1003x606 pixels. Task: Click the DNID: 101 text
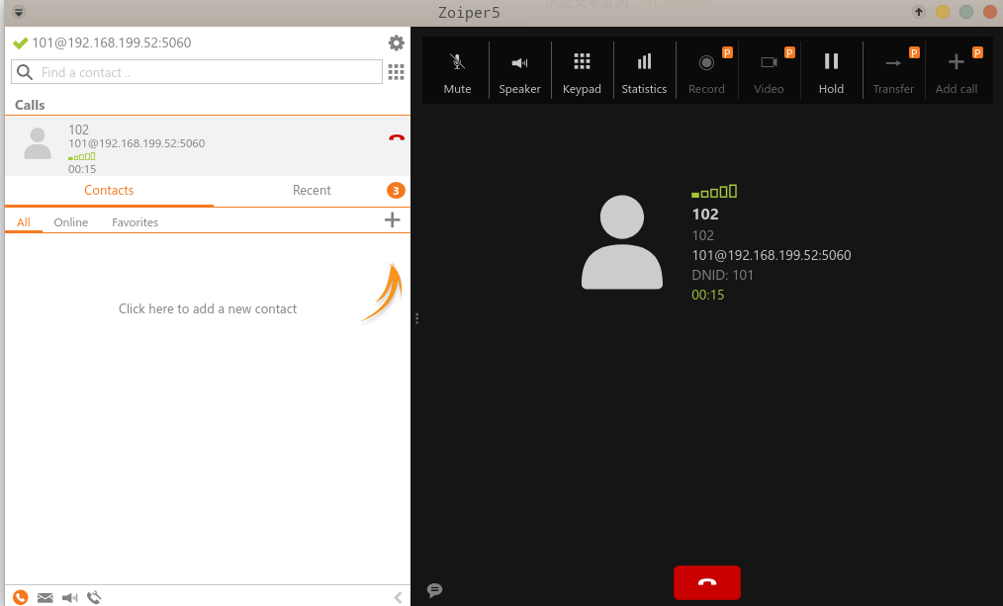[723, 275]
